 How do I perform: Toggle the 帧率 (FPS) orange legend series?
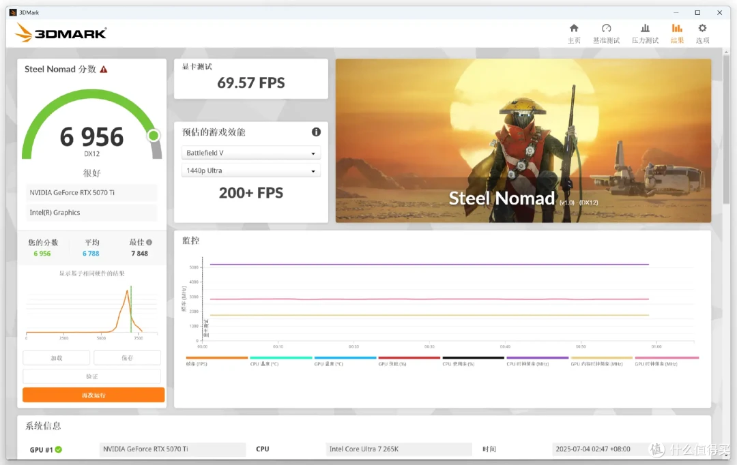[217, 361]
